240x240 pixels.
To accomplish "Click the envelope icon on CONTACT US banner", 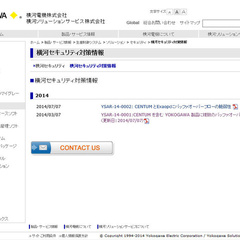I will click(43, 147).
